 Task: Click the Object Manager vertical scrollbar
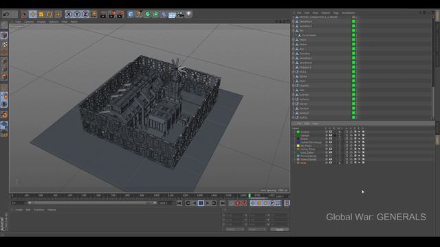(433, 102)
